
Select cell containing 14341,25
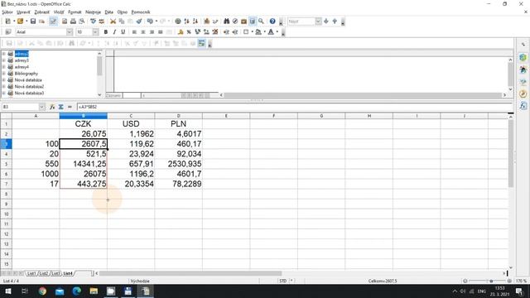click(83, 164)
